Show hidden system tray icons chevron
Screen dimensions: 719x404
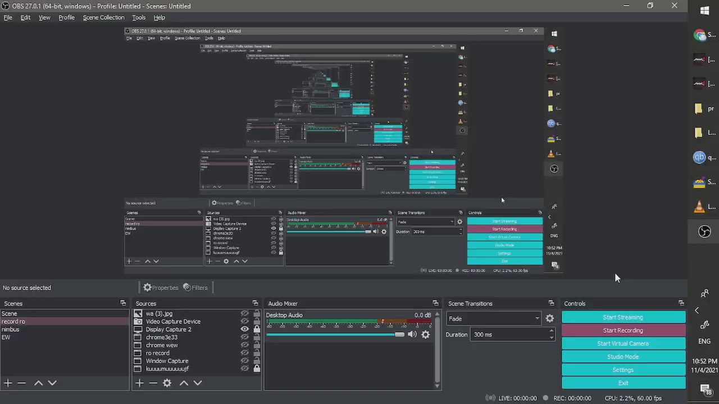click(x=697, y=310)
